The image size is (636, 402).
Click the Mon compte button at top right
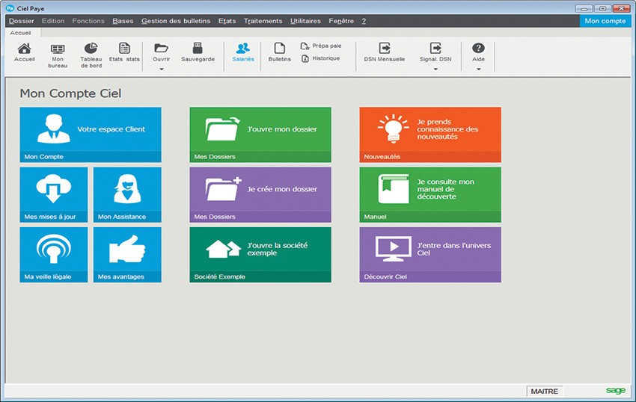(605, 21)
